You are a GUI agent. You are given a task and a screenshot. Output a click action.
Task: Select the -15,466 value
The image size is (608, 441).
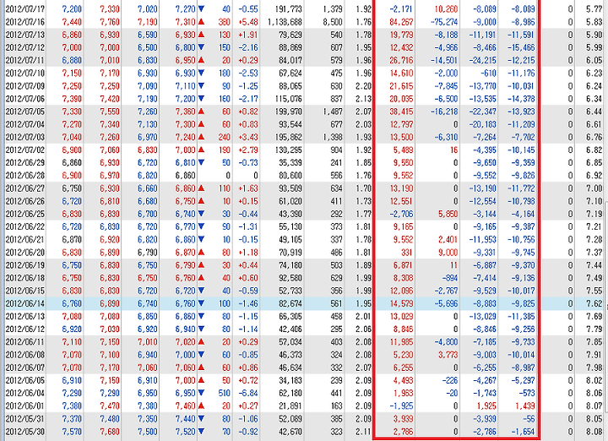click(x=521, y=47)
